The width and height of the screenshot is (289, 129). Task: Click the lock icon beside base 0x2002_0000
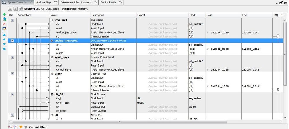pos(207,49)
